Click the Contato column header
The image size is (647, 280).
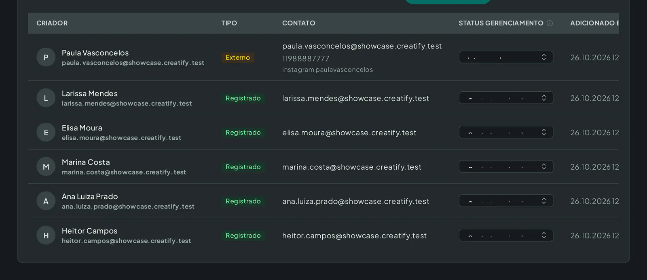[299, 23]
